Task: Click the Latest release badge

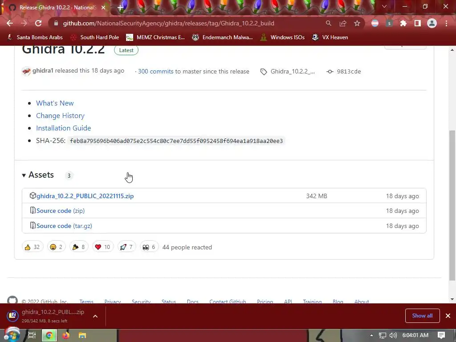Action: [x=126, y=50]
